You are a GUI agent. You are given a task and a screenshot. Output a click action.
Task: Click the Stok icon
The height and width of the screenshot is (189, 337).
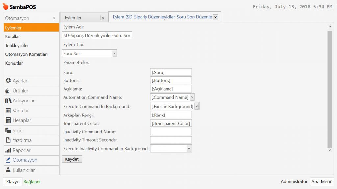click(8, 131)
